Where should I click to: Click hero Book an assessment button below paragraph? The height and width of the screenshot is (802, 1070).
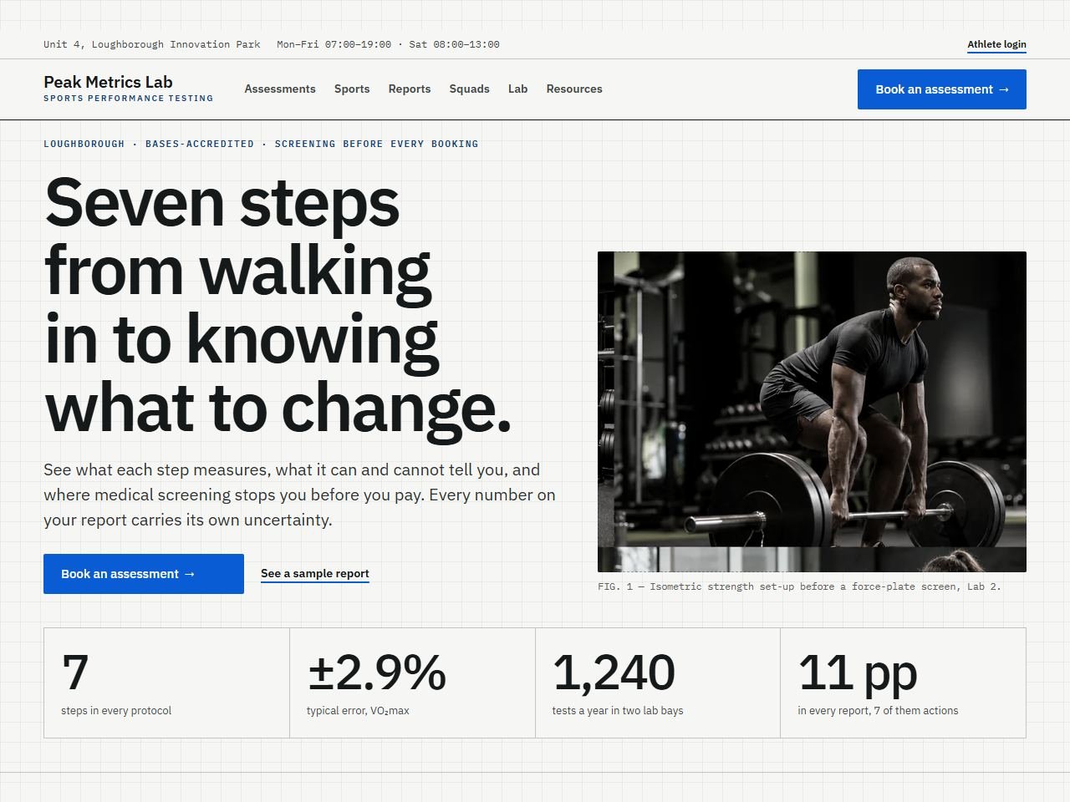[144, 574]
